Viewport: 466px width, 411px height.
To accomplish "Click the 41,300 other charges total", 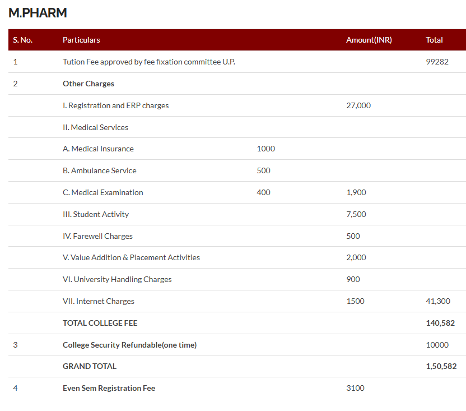I will click(438, 301).
